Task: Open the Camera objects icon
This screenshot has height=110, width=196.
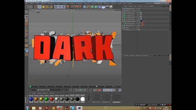Action: [107, 7]
